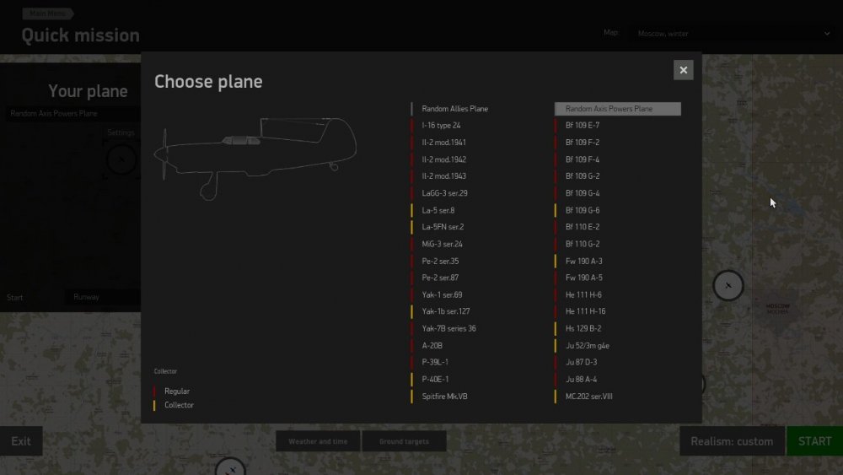843x475 pixels.
Task: Select Random Axis Powers Plane in list
Action: point(618,109)
